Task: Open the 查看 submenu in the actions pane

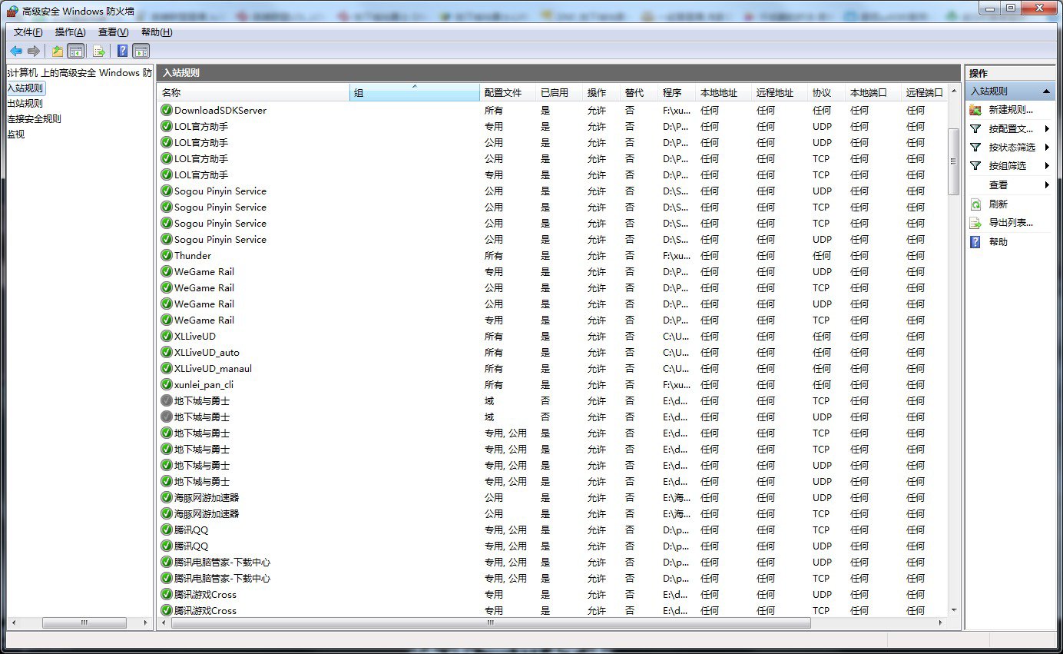Action: (1010, 185)
